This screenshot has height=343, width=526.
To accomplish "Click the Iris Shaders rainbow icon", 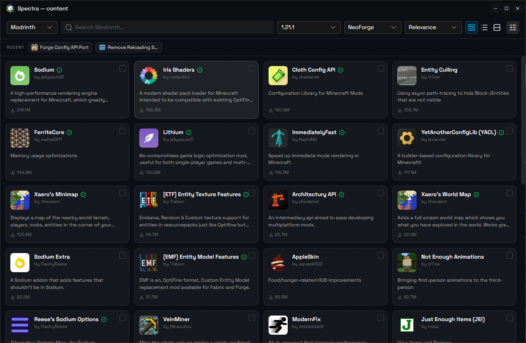I will click(149, 76).
